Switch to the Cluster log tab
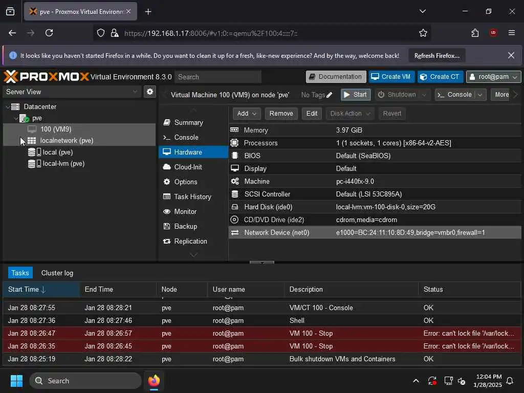Viewport: 524px width, 393px height. 57,273
